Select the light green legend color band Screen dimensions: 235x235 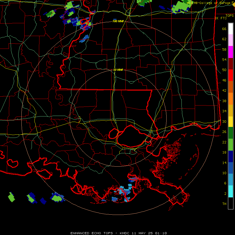[x=231, y=145]
